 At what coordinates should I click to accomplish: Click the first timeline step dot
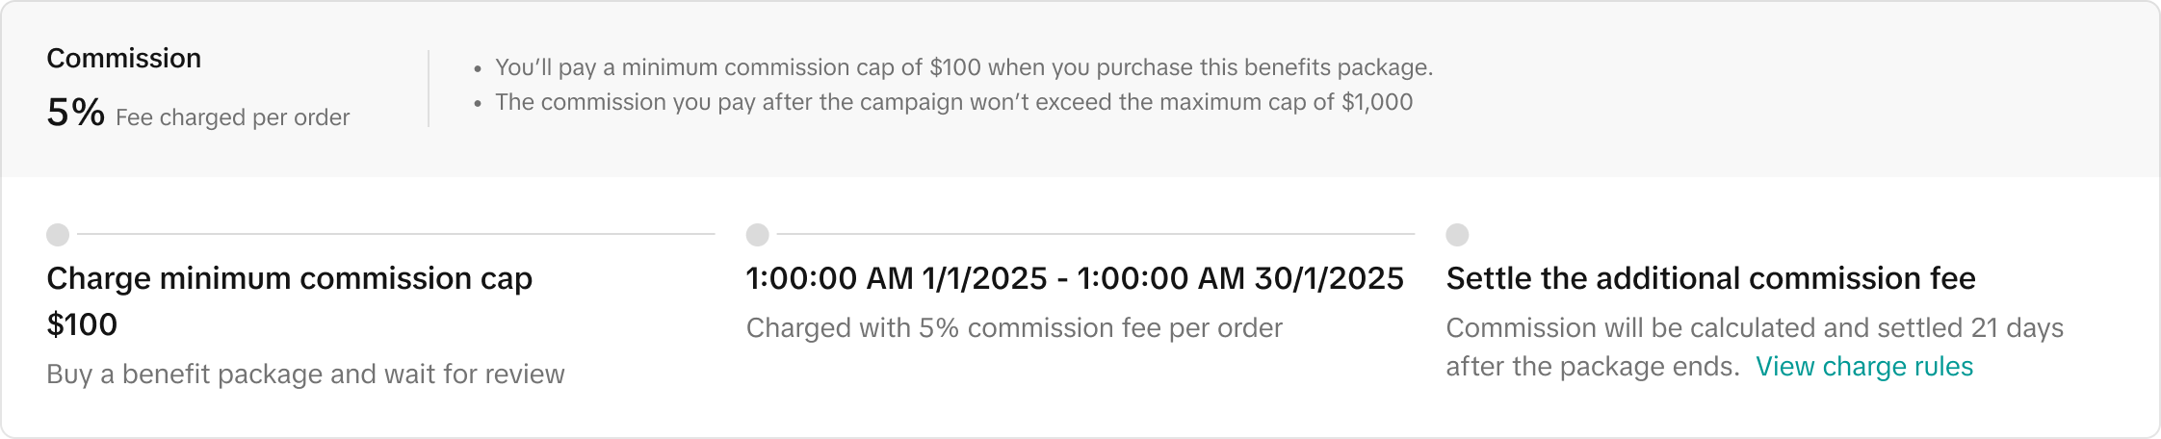click(58, 235)
